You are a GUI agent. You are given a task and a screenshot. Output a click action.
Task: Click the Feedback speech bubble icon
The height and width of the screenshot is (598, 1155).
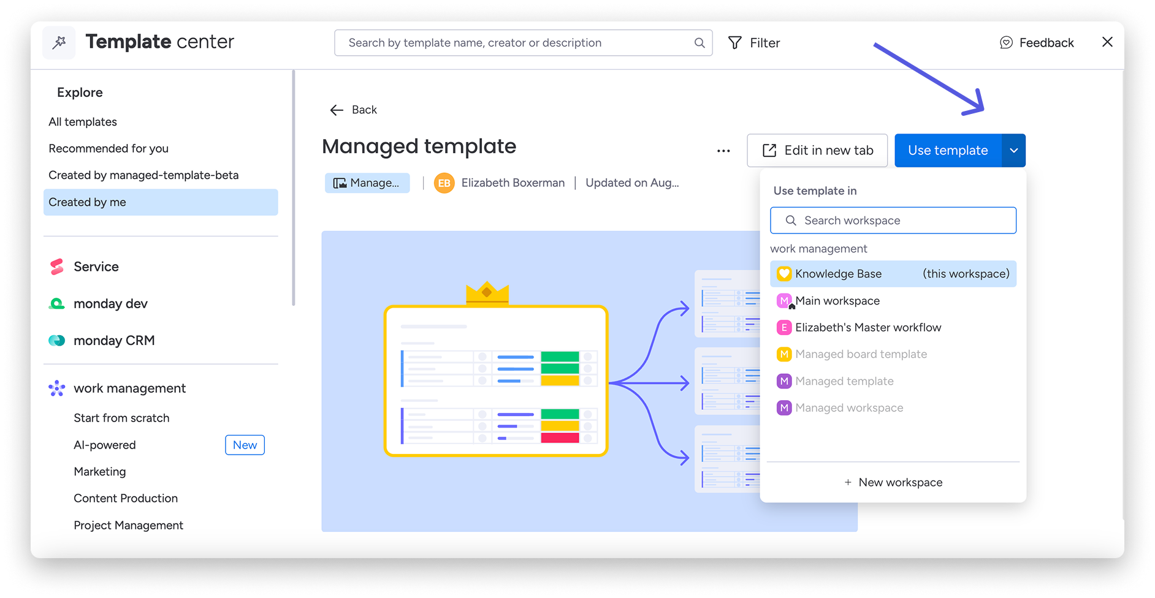[1006, 43]
